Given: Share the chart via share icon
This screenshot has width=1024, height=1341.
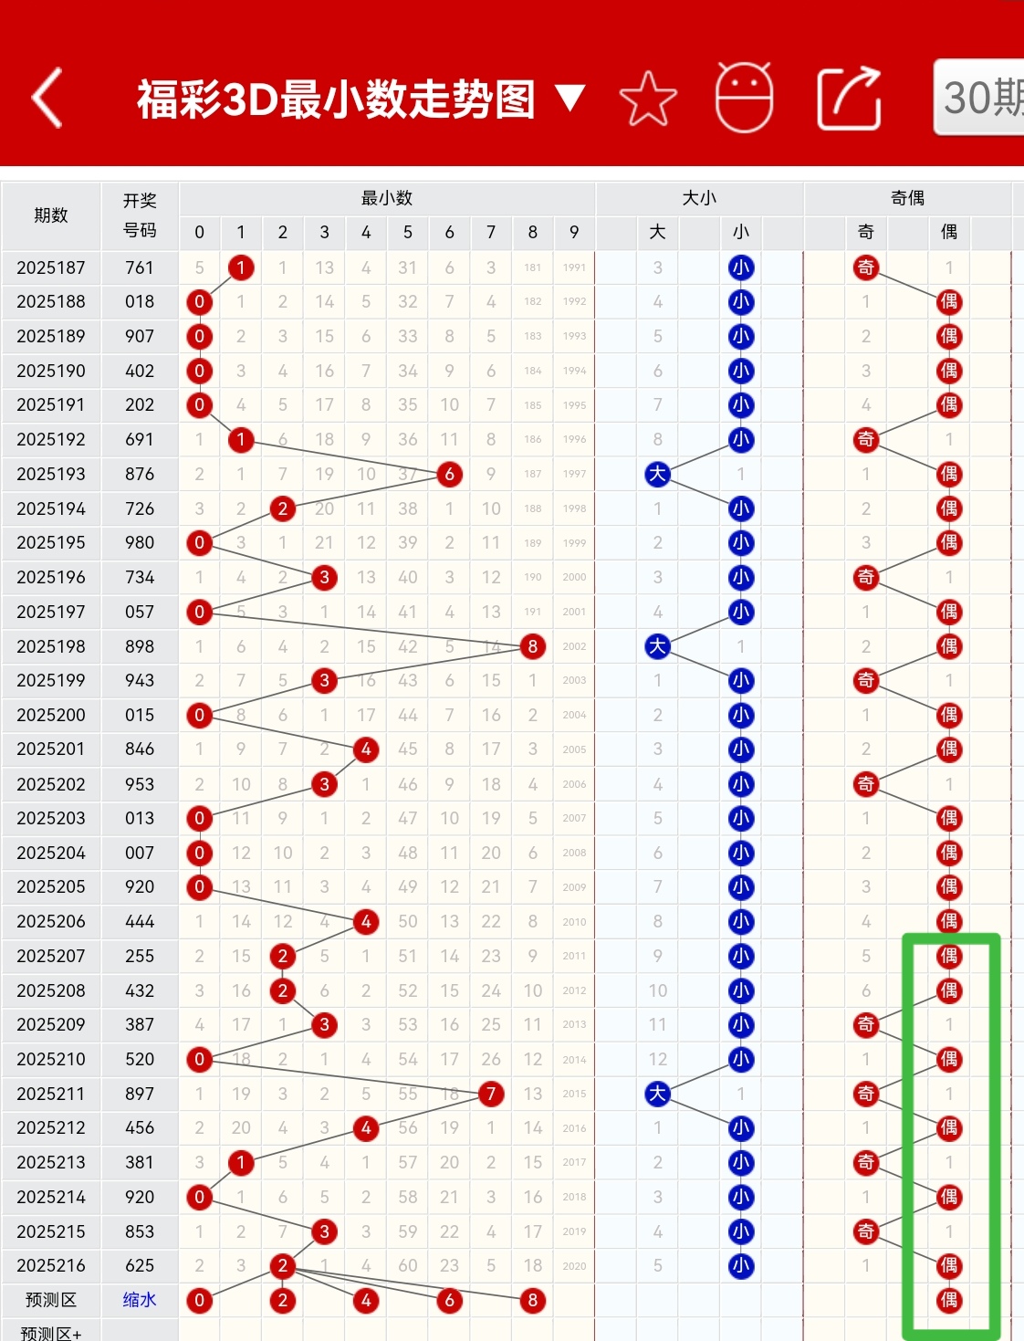Looking at the screenshot, I should point(849,98).
